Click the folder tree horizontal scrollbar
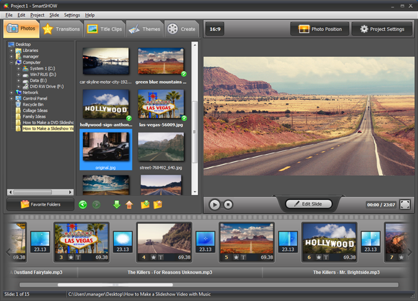This screenshot has height=301, width=418. [40, 192]
